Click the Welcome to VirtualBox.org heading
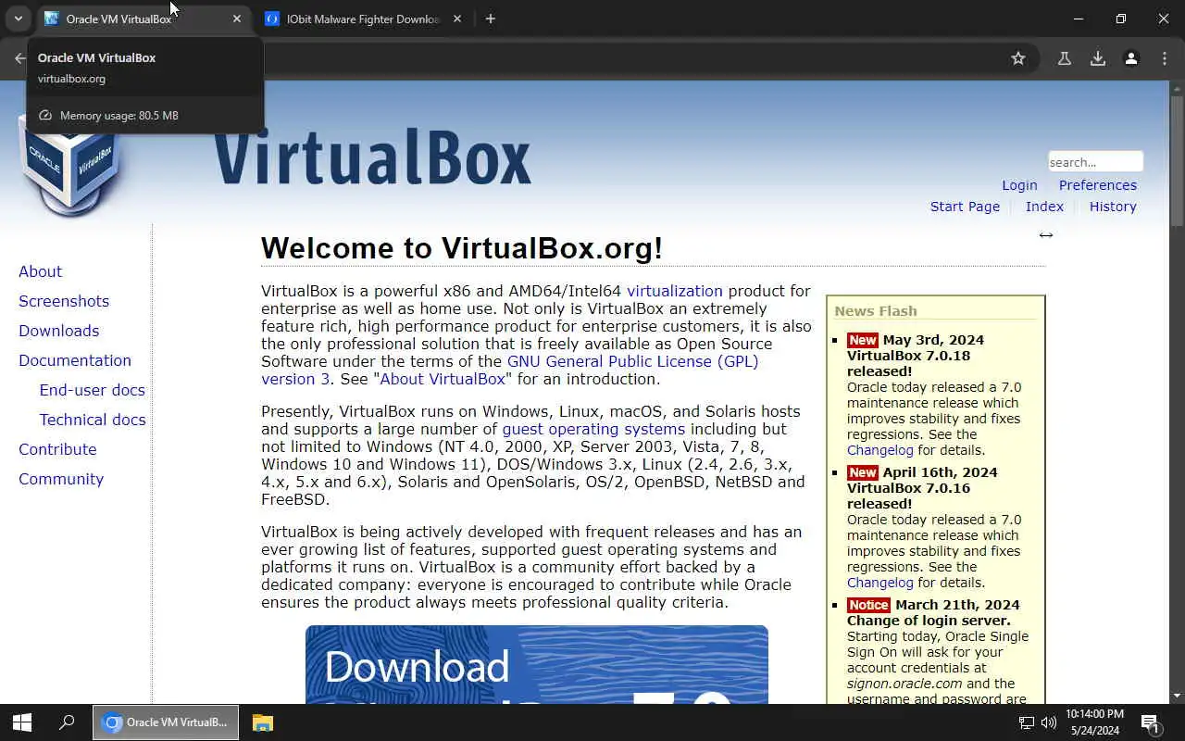Screen dimensions: 1185x741 (x=462, y=248)
